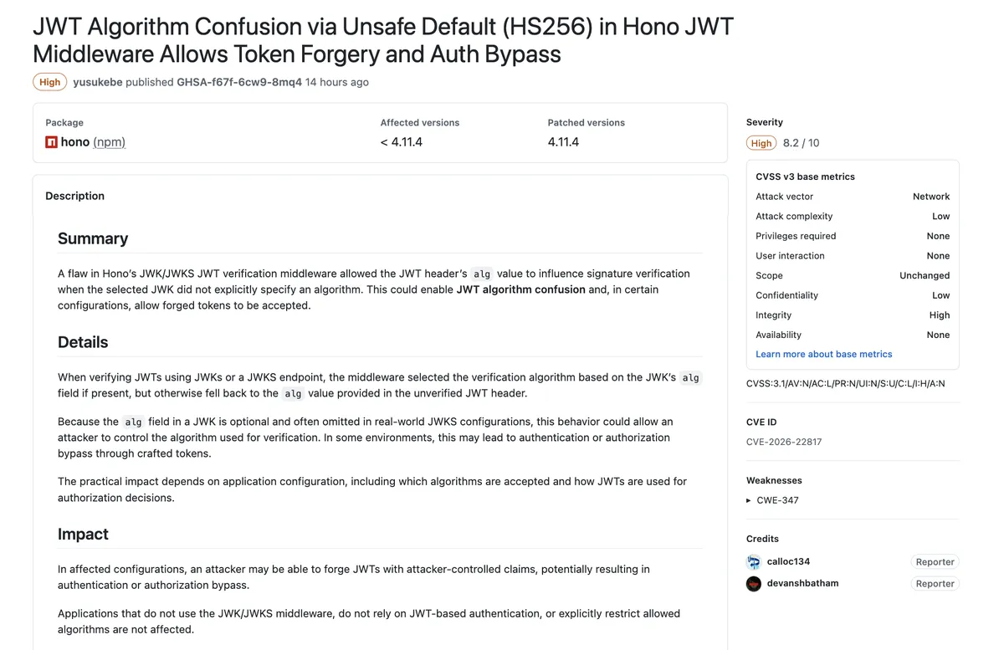Click the High severity badge under title
1004x650 pixels.
point(50,82)
